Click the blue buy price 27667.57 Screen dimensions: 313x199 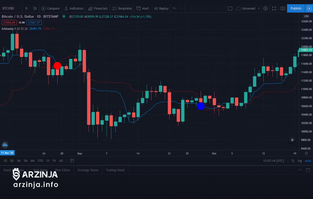point(34,22)
